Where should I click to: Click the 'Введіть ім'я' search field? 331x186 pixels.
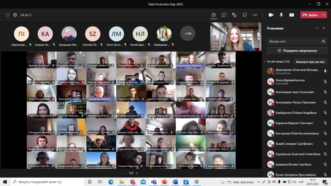(294, 41)
